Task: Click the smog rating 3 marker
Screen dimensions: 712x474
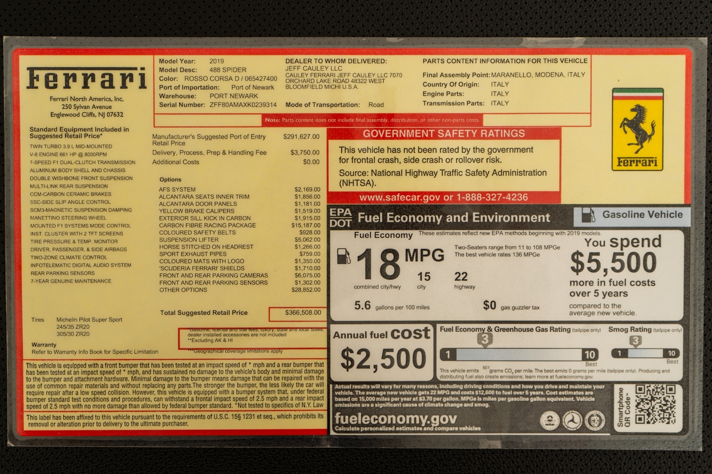Action: tap(635, 341)
